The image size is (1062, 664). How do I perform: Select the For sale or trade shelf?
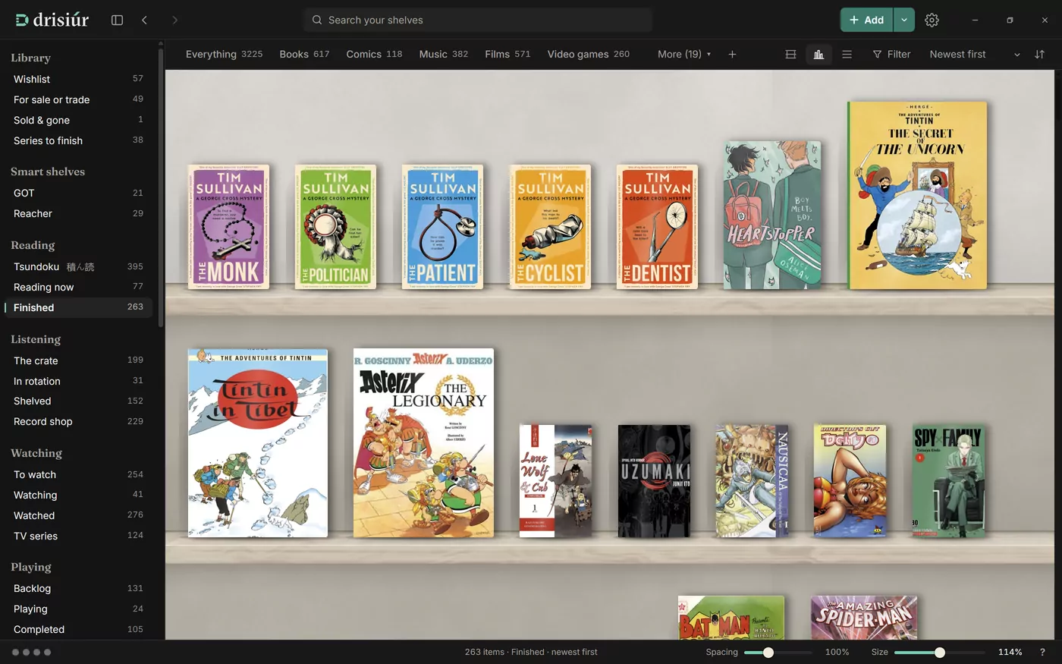78,99
